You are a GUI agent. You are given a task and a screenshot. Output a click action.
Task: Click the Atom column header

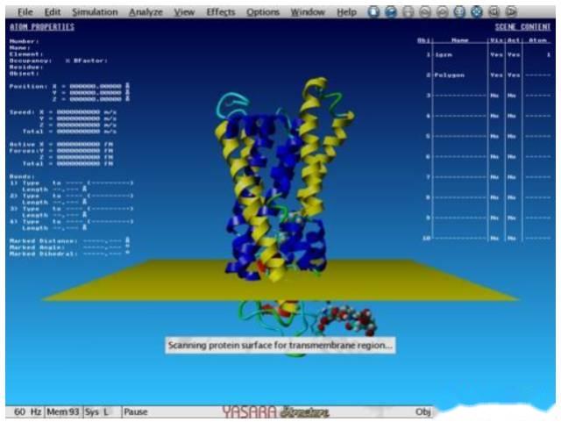(537, 40)
